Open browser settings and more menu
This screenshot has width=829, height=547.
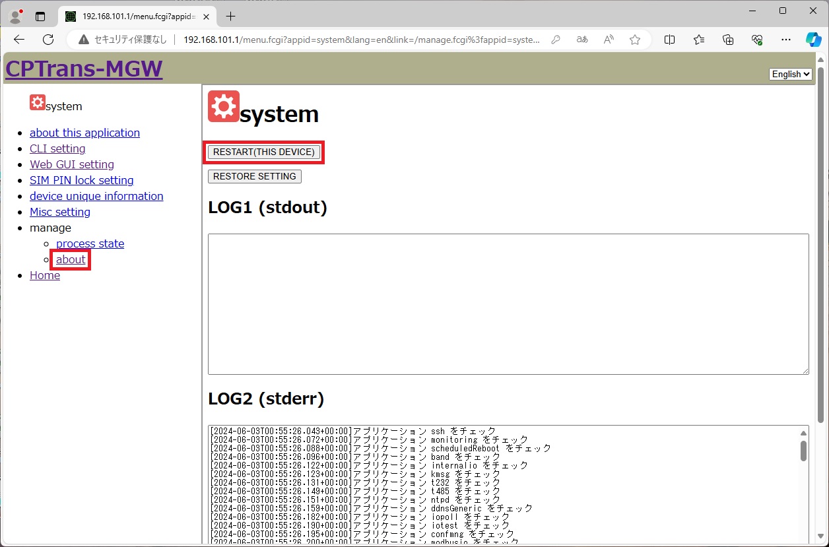coord(785,40)
